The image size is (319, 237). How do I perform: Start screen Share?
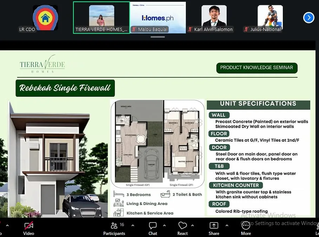[x=214, y=229]
